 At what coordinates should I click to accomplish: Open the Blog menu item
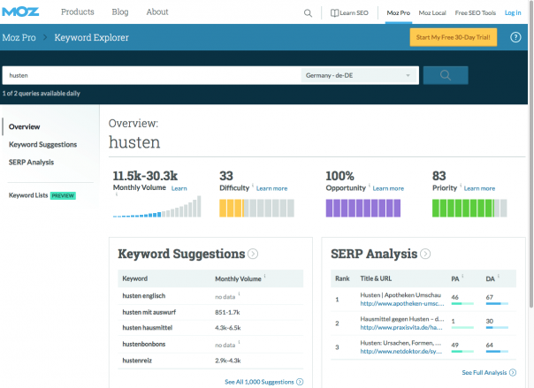[120, 11]
